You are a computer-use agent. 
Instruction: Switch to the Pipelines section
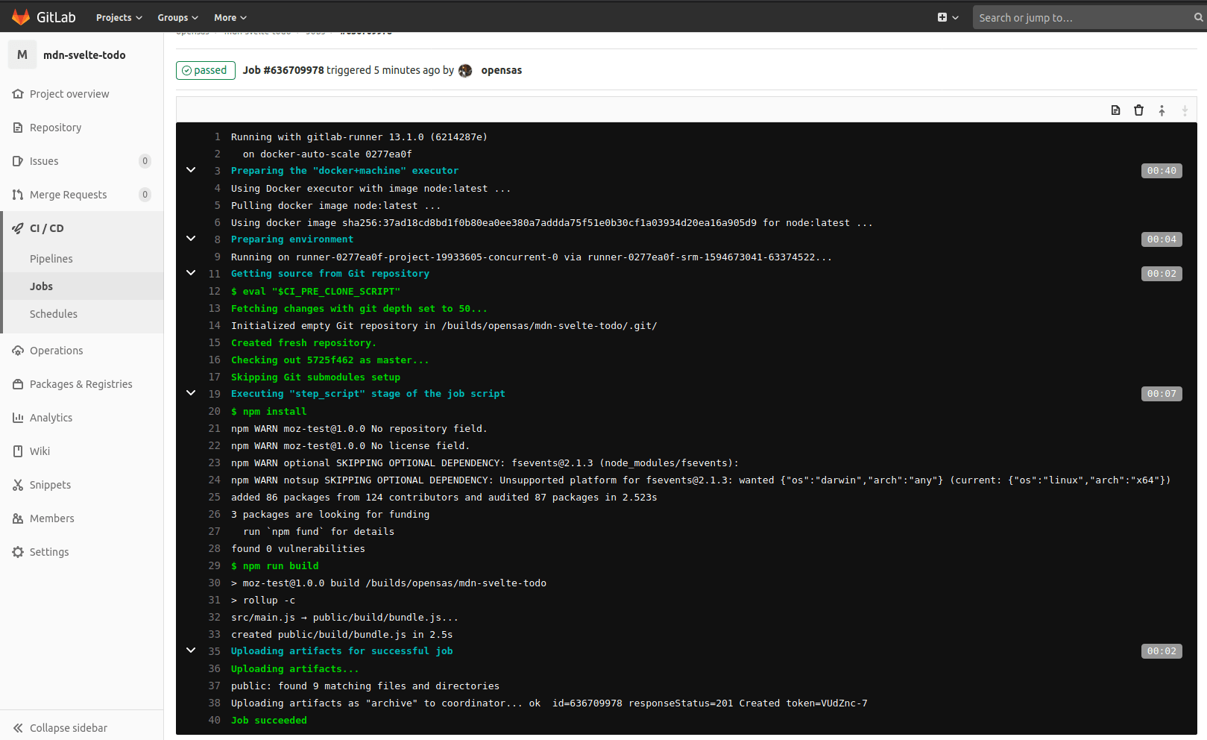[51, 258]
